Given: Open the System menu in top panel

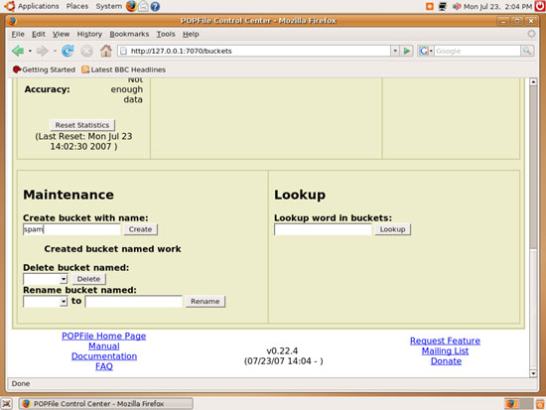Looking at the screenshot, I should tap(108, 6).
